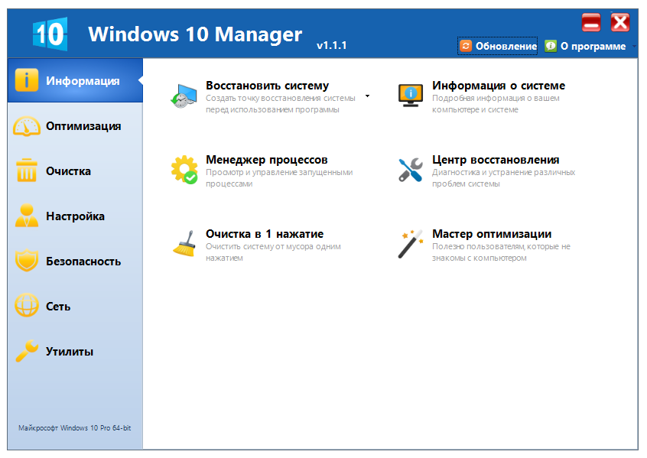
Task: Select the Настройка sidebar tab
Action: [x=75, y=216]
